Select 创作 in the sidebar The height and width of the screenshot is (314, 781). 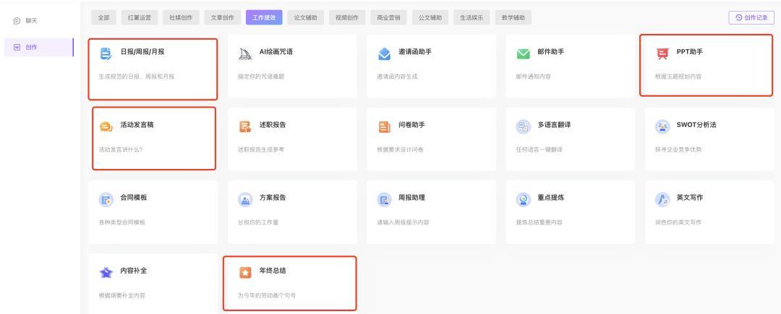(x=39, y=47)
